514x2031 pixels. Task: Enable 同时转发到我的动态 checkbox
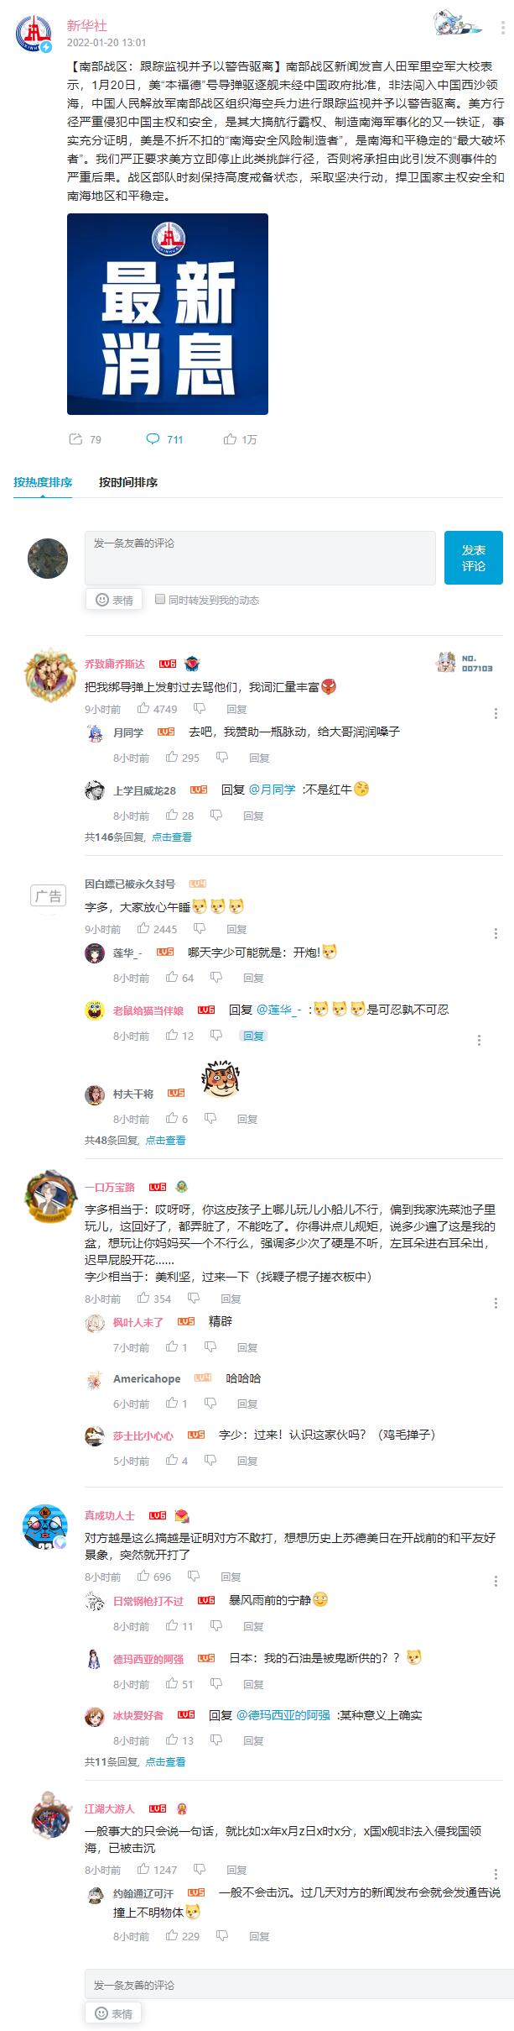tap(160, 599)
